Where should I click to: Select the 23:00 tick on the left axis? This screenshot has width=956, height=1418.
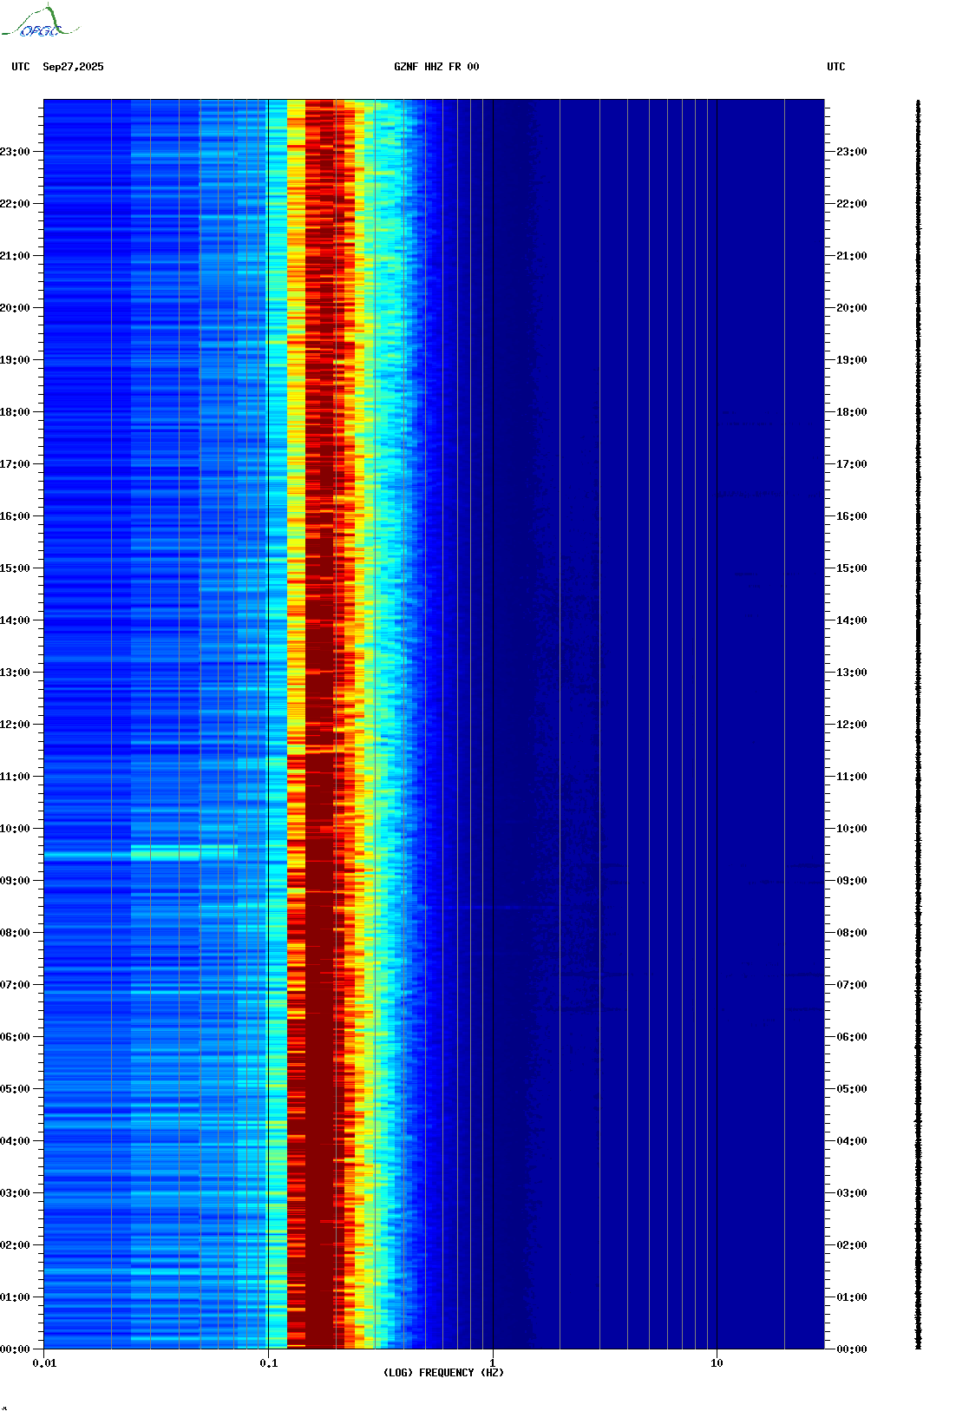[x=16, y=152]
